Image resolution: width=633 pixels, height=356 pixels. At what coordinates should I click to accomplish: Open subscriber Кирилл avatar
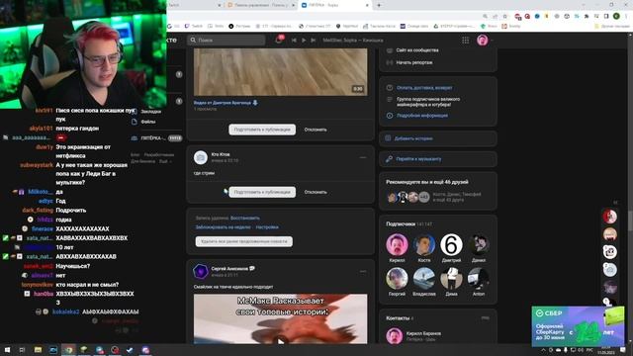coord(397,244)
